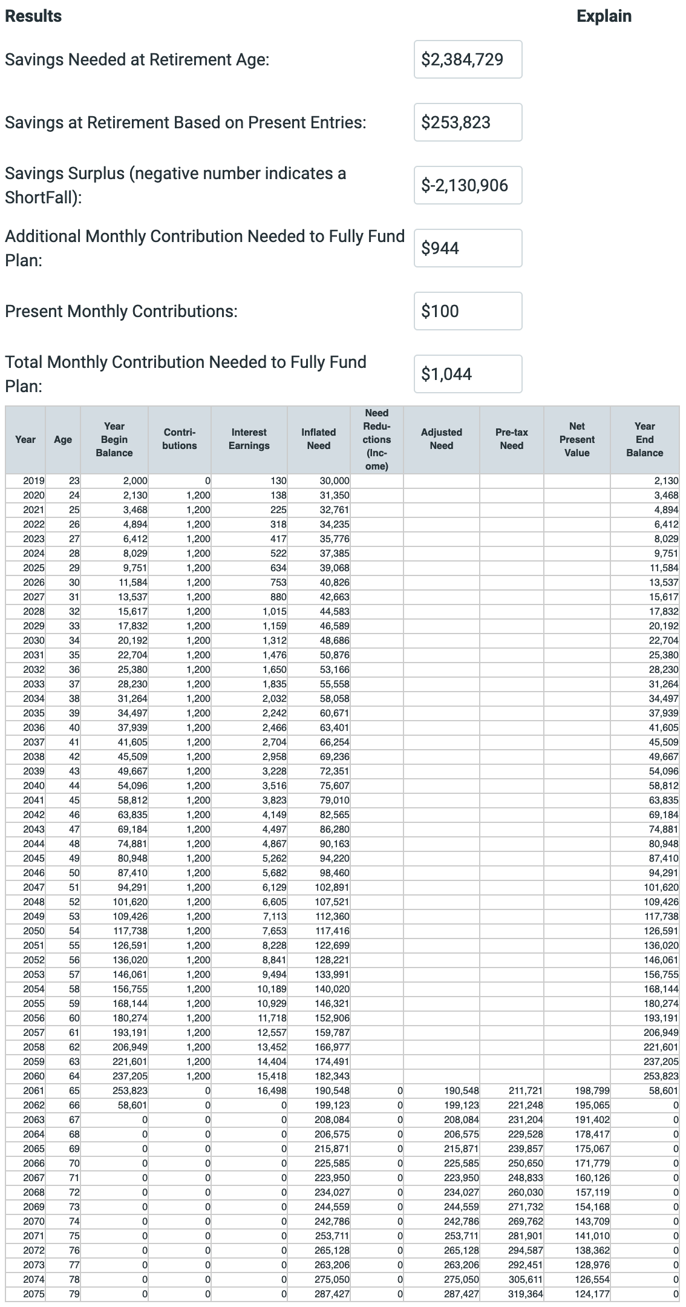Click the Net Present Value column header
This screenshot has height=1307, width=686.
point(577,440)
